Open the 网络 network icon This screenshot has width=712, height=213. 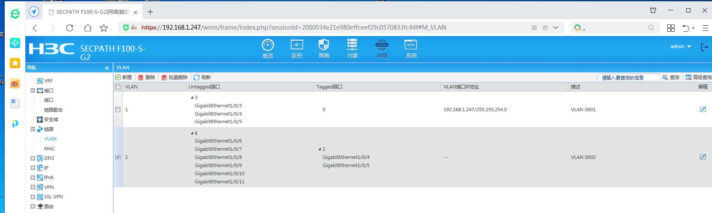[x=382, y=49]
